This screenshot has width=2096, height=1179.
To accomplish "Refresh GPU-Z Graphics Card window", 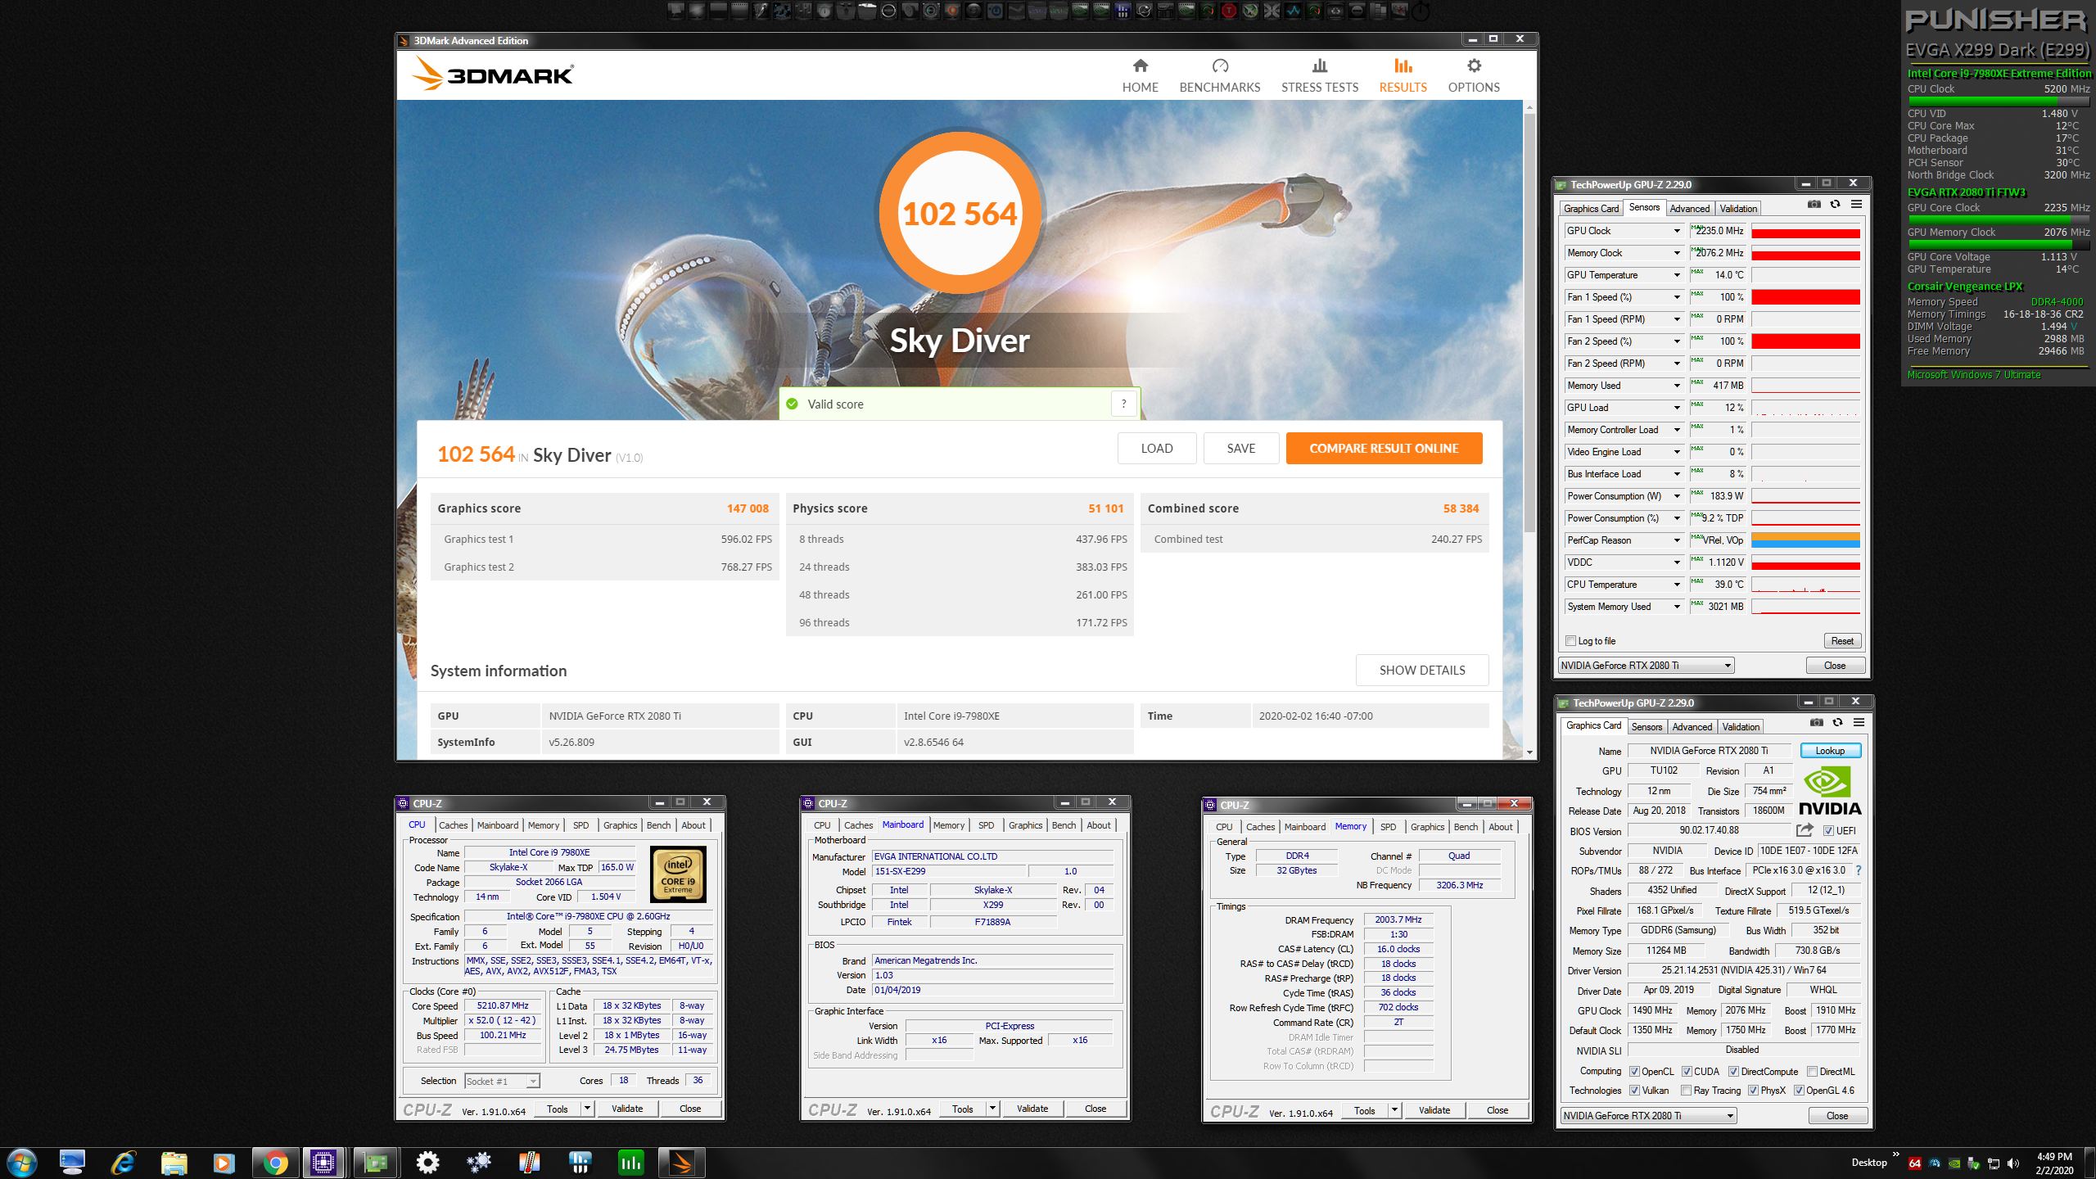I will click(1837, 722).
